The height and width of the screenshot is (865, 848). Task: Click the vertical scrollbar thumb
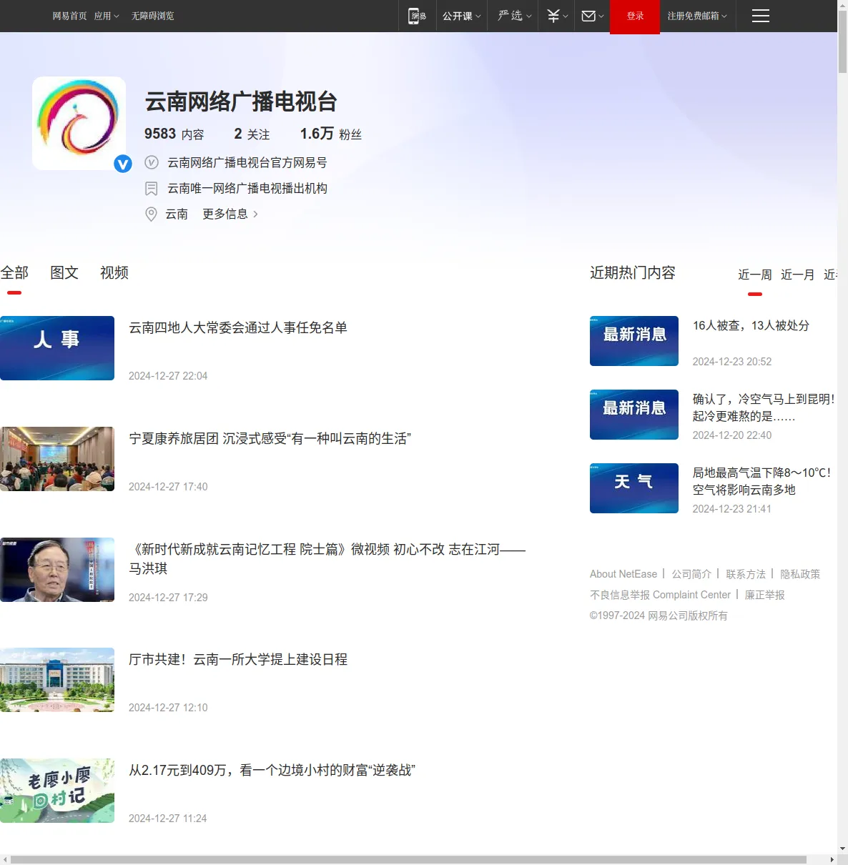(842, 41)
